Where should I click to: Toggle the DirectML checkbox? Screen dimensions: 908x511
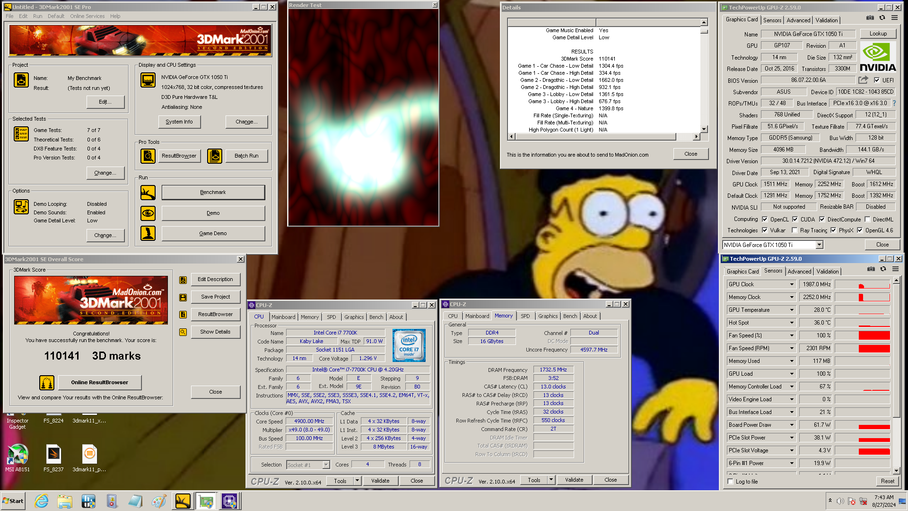[x=867, y=220]
